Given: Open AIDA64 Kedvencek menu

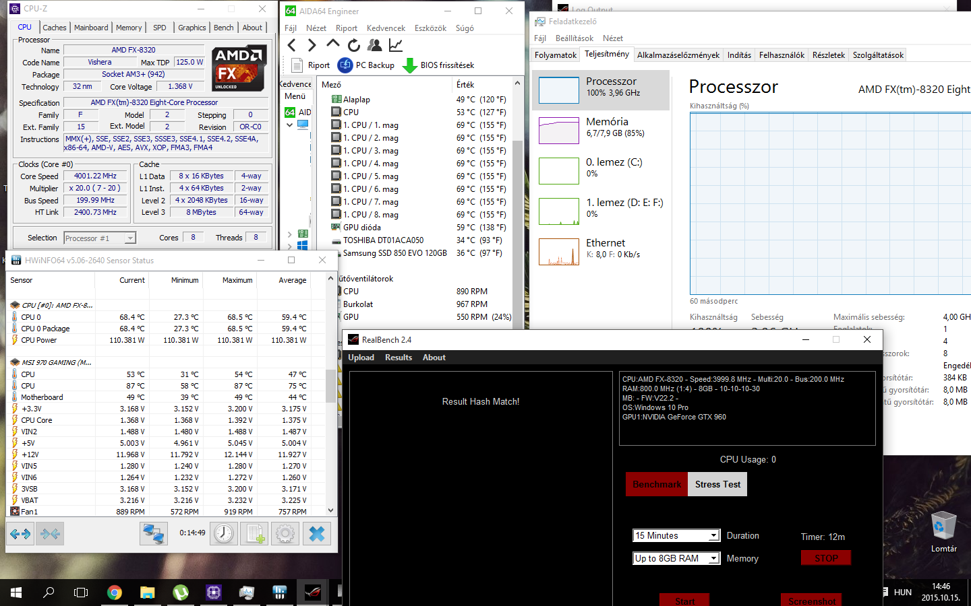Looking at the screenshot, I should point(386,28).
